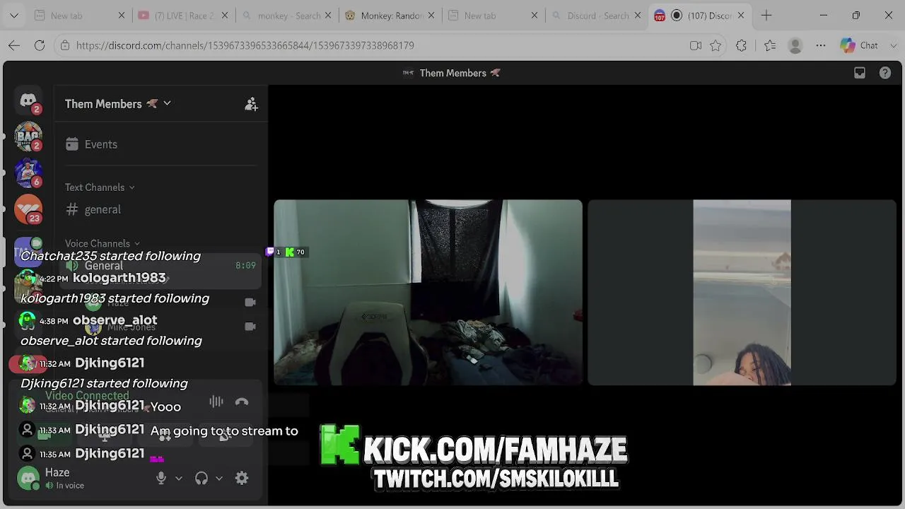Go back in the browser
This screenshot has height=509, width=905.
coord(14,45)
